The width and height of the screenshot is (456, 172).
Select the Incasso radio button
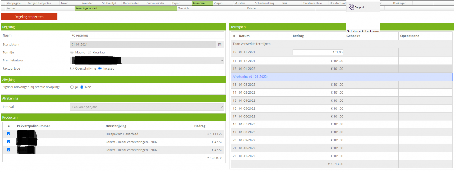click(100, 69)
